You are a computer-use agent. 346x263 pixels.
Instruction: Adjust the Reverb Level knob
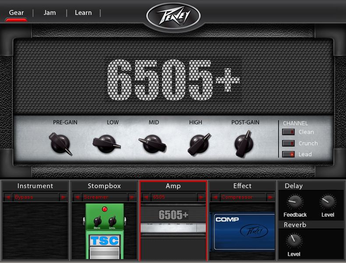point(294,241)
